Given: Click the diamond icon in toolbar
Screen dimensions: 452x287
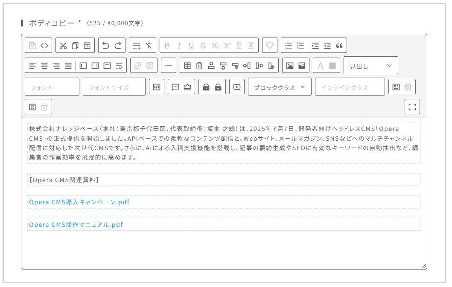Looking at the screenshot, I should coord(270,46).
